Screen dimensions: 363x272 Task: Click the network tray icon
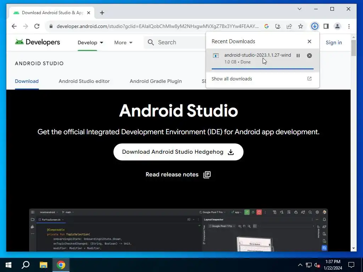(x=309, y=265)
